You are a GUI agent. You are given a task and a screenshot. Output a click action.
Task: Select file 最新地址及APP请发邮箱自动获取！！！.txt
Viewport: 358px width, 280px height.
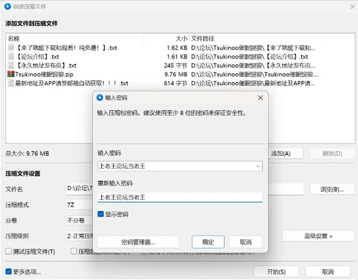[x=72, y=83]
